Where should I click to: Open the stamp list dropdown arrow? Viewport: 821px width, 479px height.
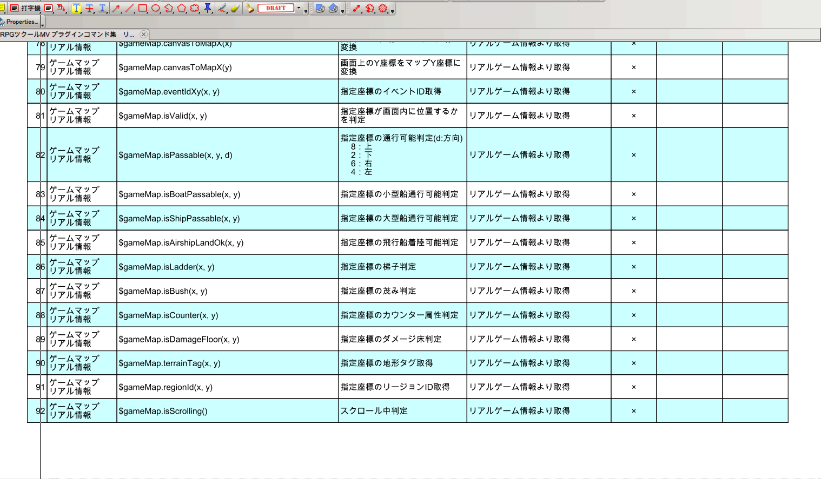coord(299,8)
